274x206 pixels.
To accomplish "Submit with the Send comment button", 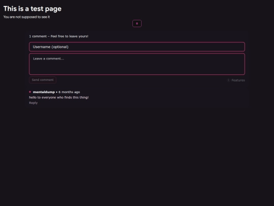I will [43, 80].
